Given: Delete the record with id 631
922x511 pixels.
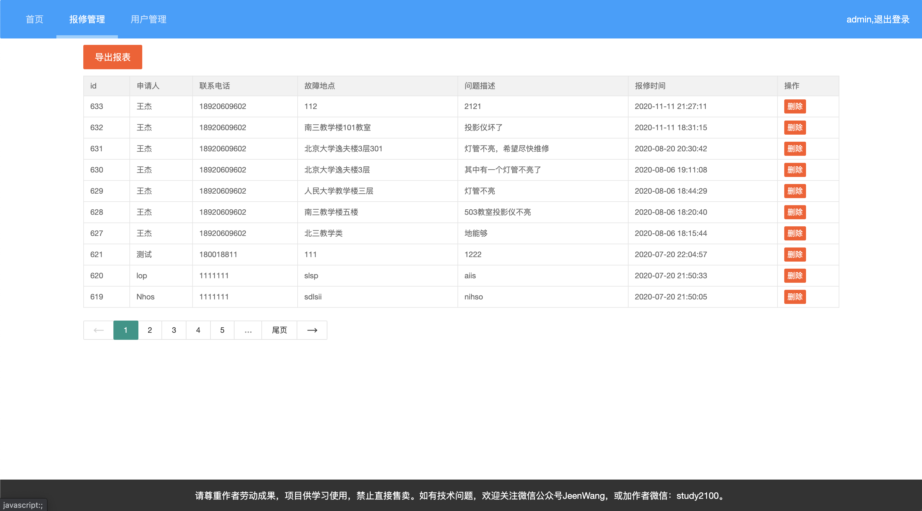Looking at the screenshot, I should (x=794, y=149).
